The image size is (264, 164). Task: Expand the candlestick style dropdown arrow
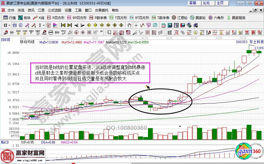coord(43,25)
